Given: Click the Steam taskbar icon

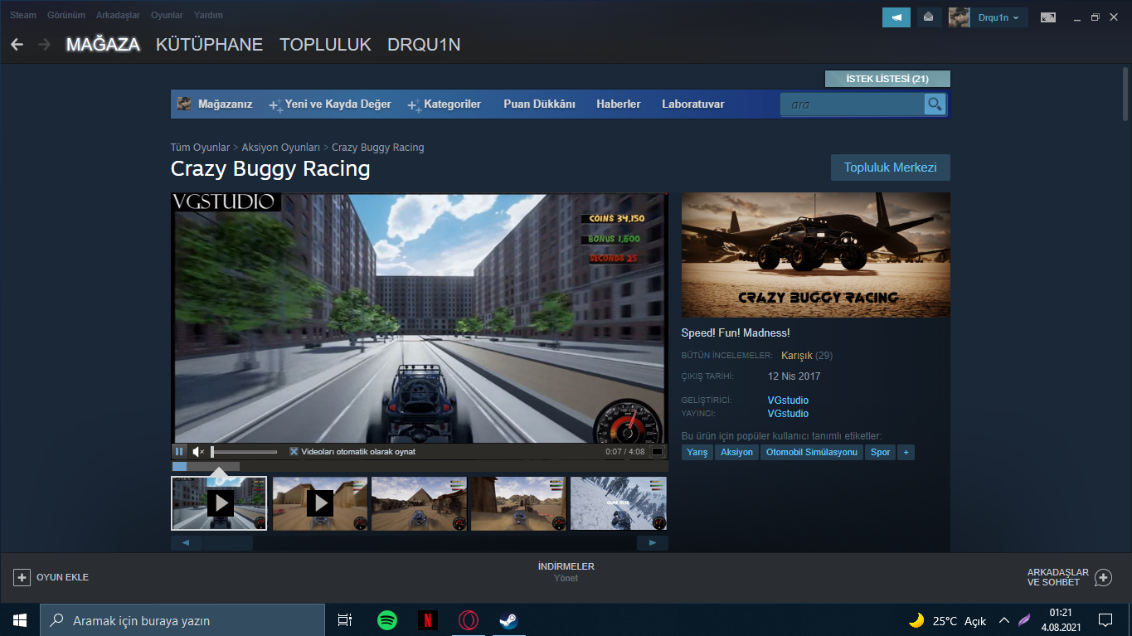Looking at the screenshot, I should click(x=508, y=620).
